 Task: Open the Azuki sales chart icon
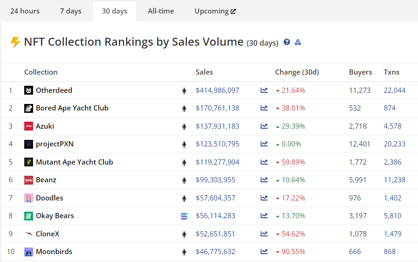tap(264, 126)
